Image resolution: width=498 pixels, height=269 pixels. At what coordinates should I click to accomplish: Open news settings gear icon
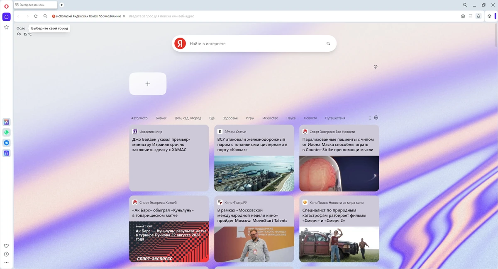coord(376,118)
